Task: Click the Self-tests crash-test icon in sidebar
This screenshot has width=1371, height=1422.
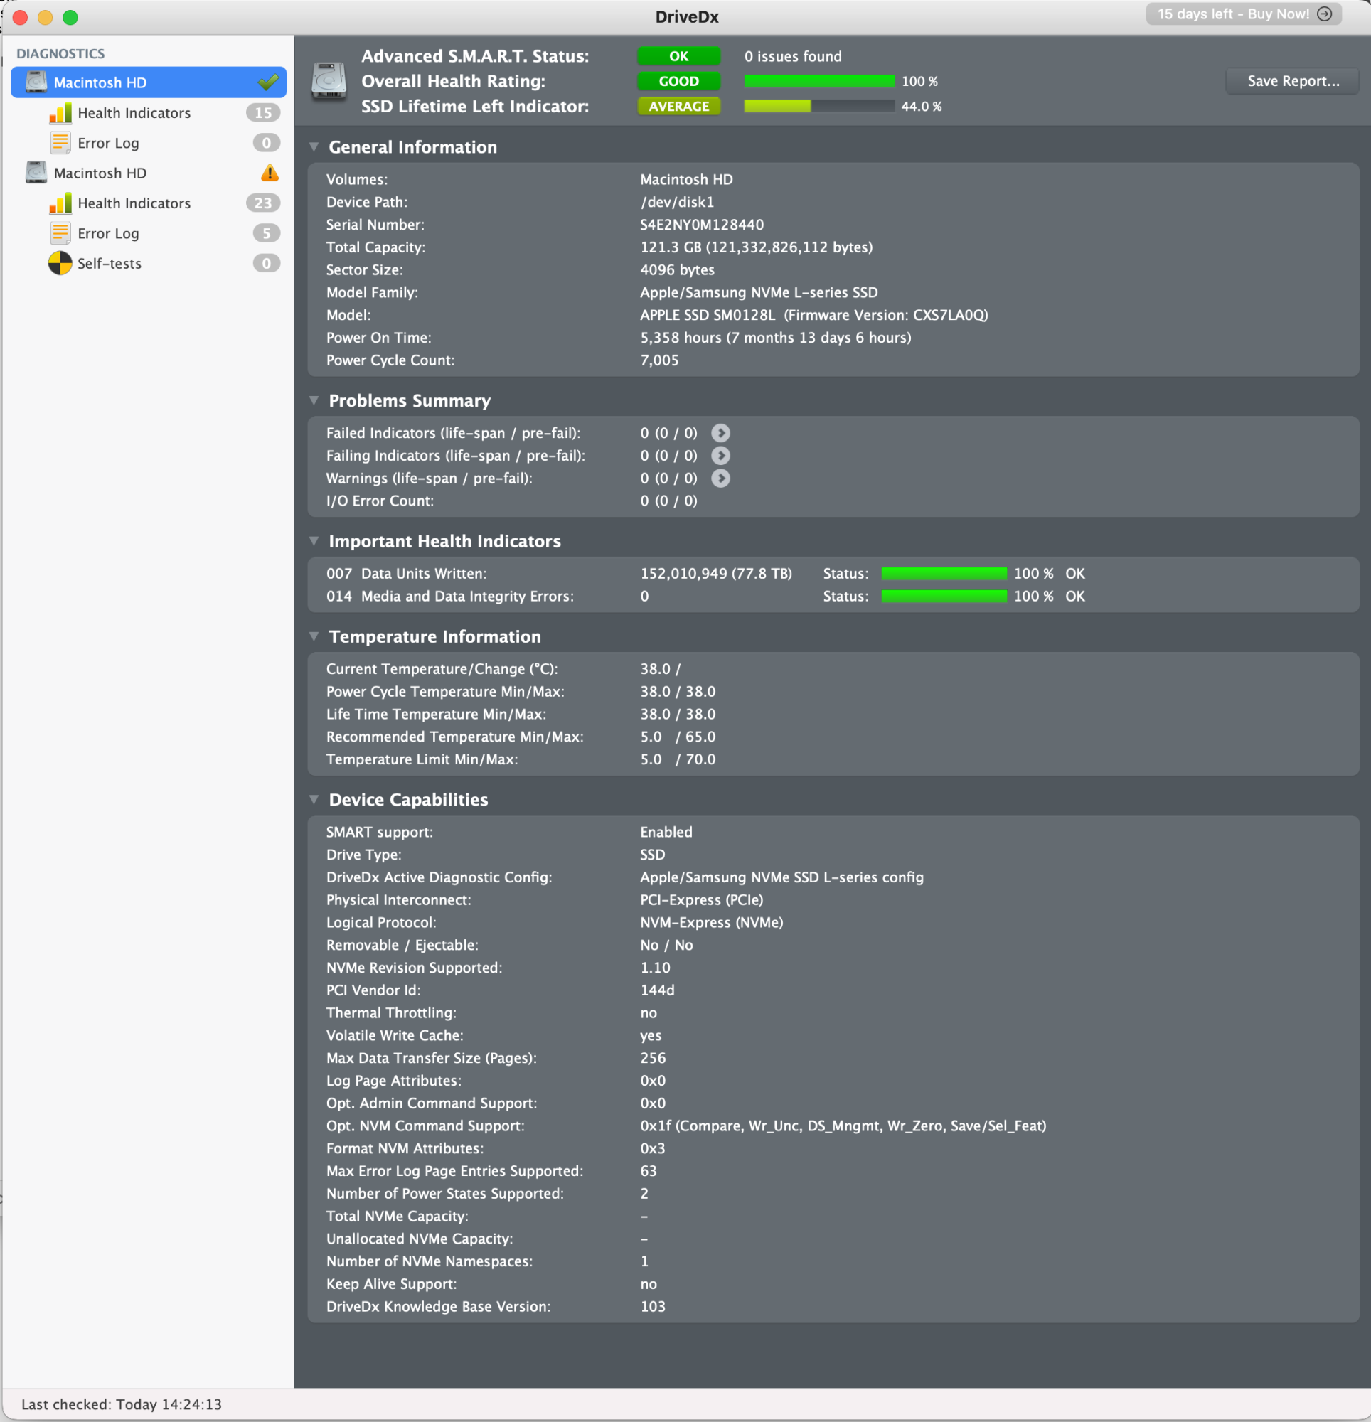Action: click(60, 263)
